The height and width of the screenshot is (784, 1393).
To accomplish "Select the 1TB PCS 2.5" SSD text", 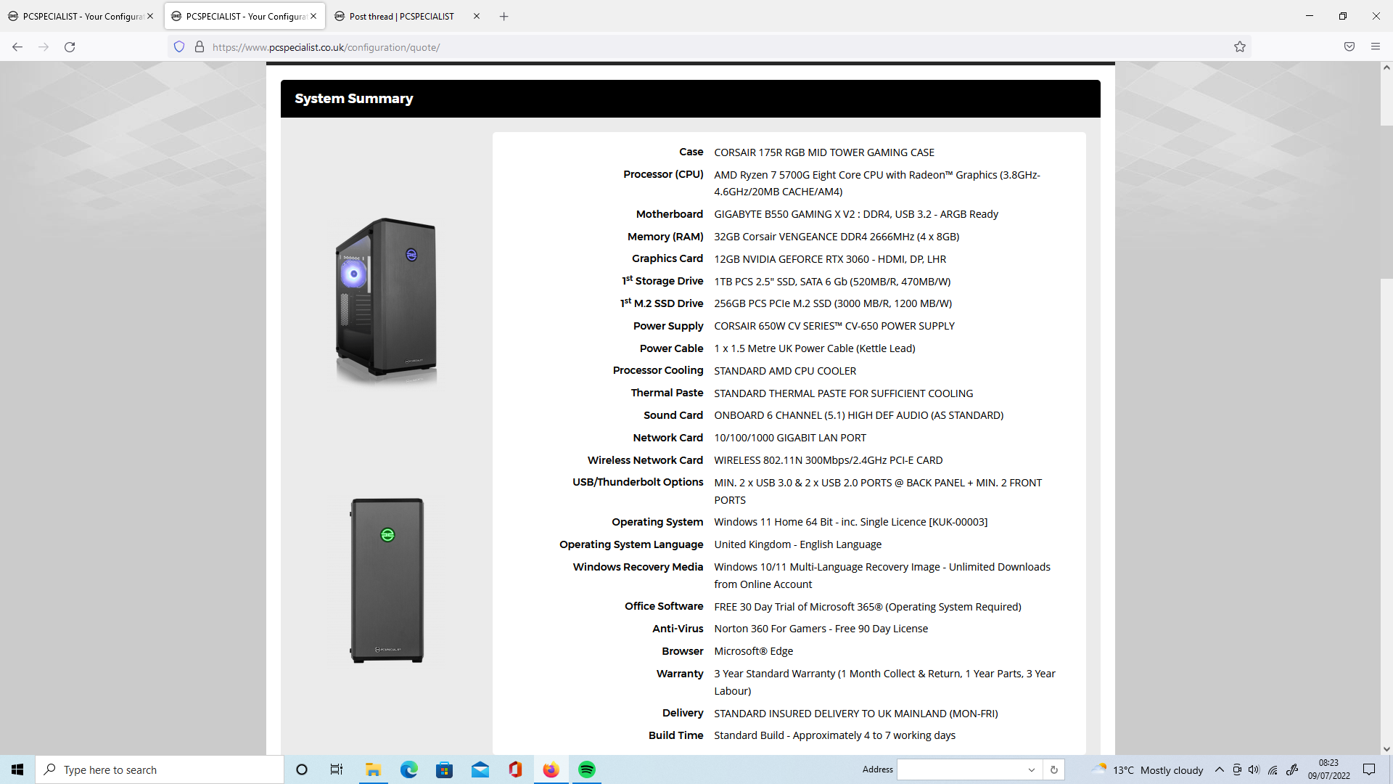I will [x=832, y=282].
